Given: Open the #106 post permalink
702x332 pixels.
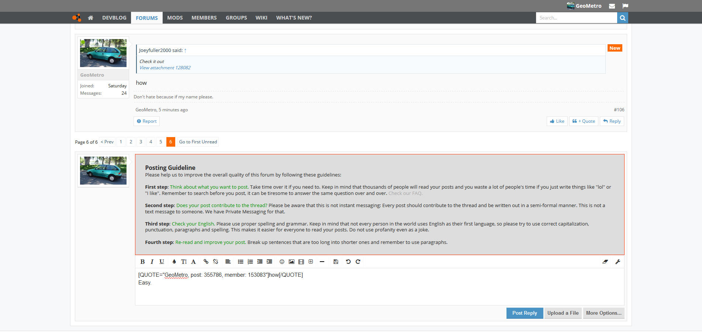Looking at the screenshot, I should (x=619, y=110).
